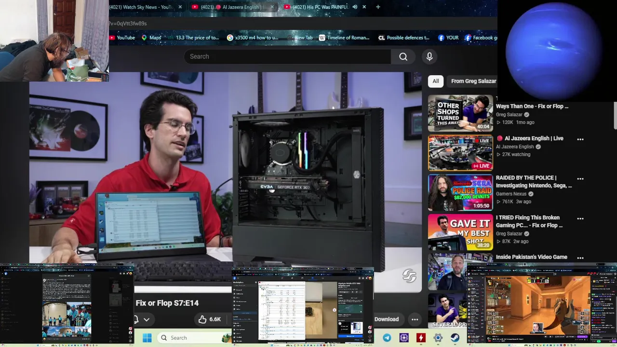Image resolution: width=617 pixels, height=347 pixels.
Task: Visit the Al Jazeera English channel link
Action: coord(515,147)
